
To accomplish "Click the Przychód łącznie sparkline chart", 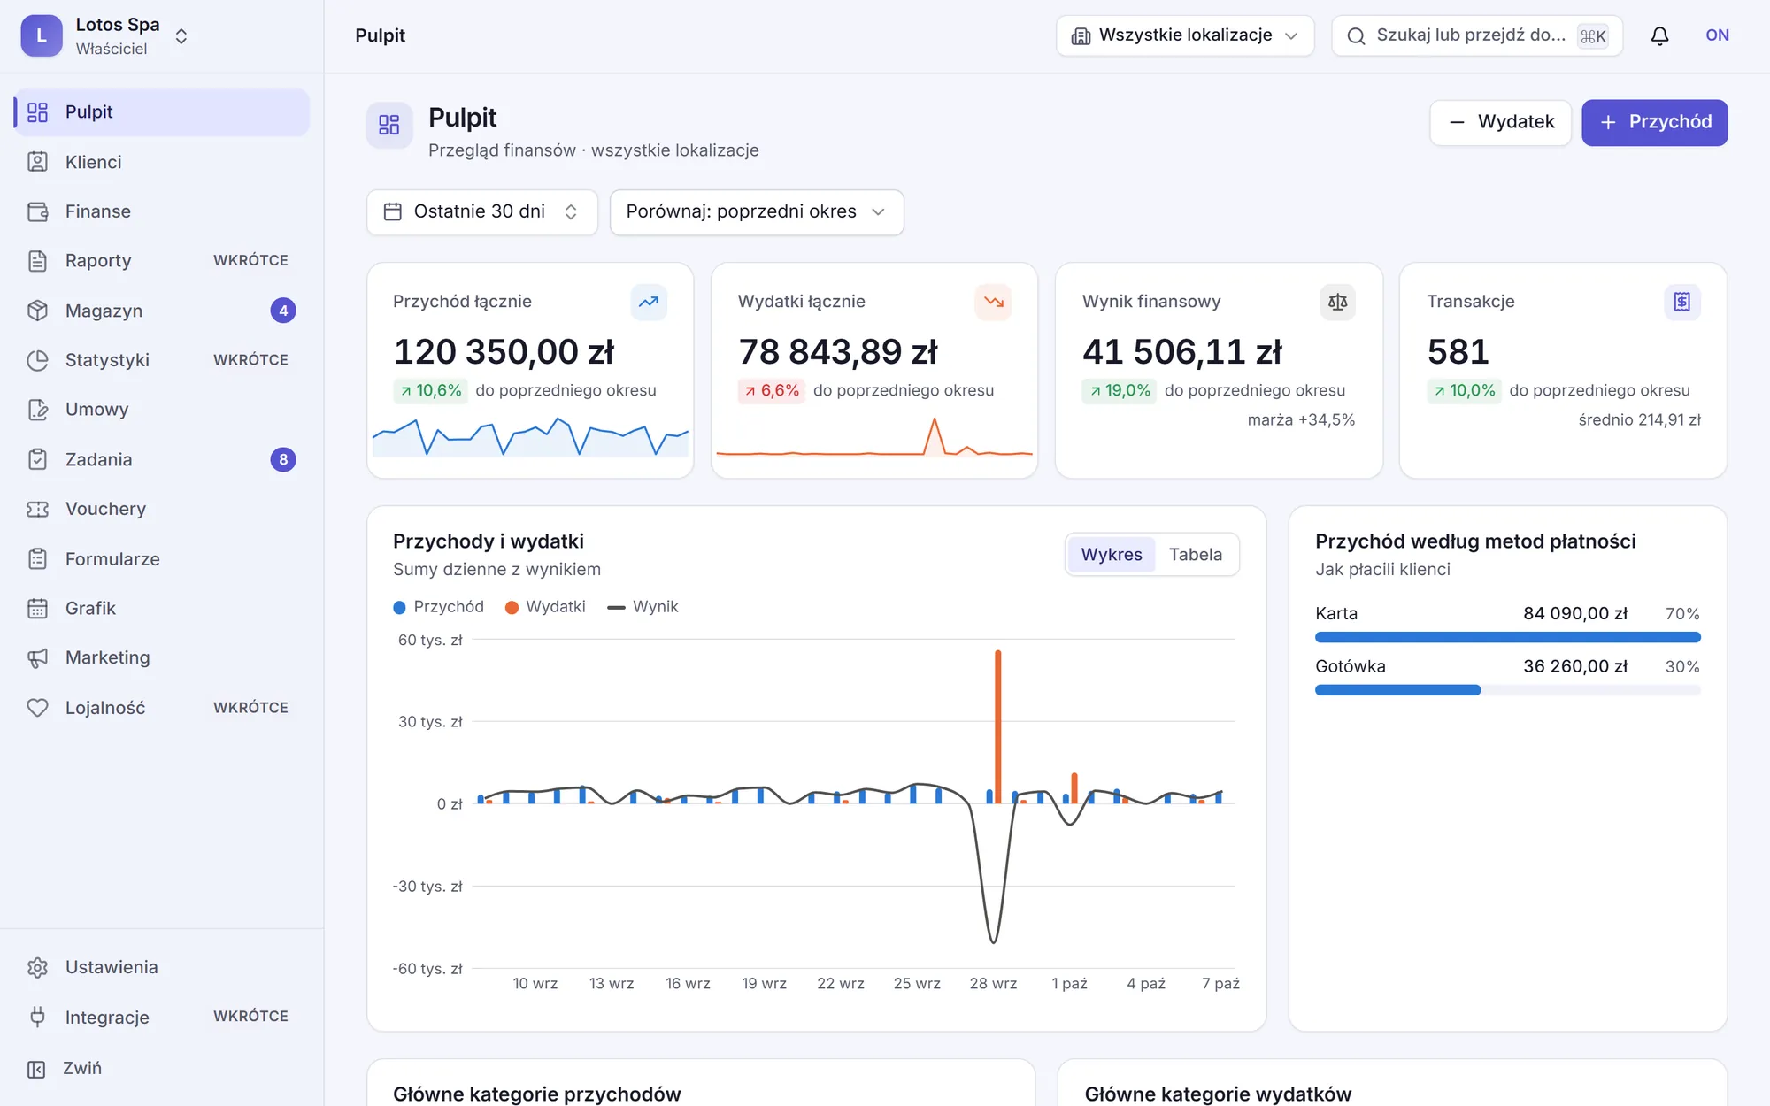I will click(x=530, y=436).
